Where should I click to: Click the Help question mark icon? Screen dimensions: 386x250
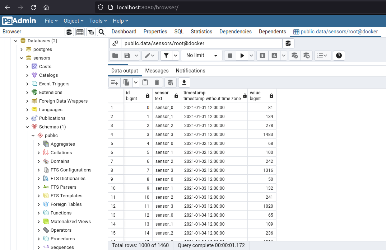[x=339, y=56]
